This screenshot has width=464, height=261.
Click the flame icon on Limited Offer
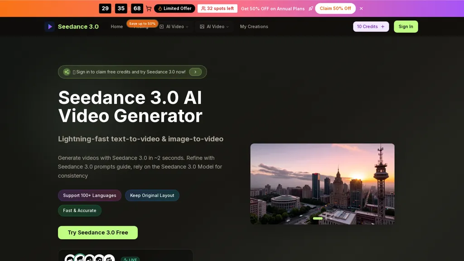pyautogui.click(x=160, y=9)
